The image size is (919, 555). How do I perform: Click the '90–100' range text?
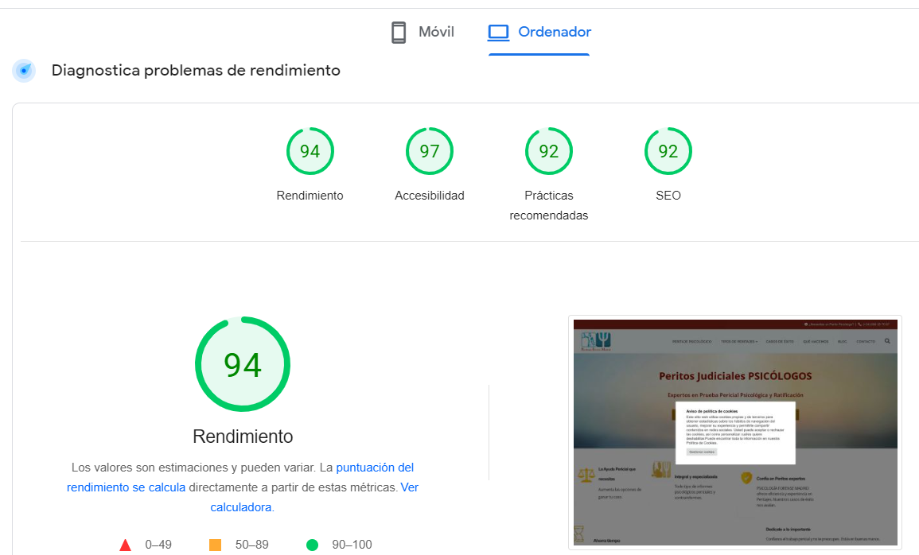pyautogui.click(x=352, y=545)
